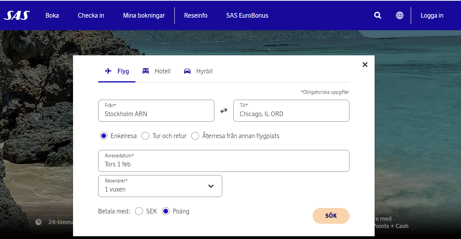Open the Boka menu

click(52, 16)
